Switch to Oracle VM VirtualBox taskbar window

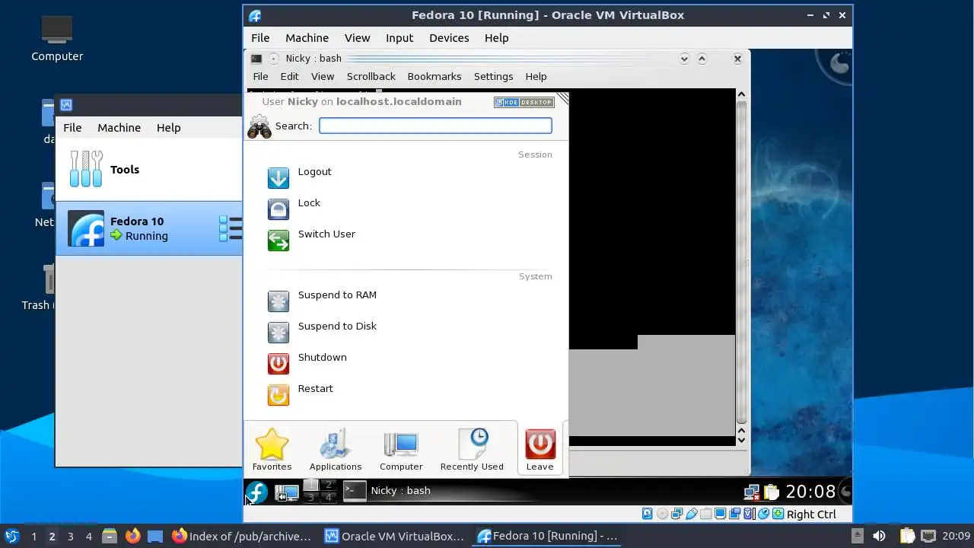coord(393,536)
